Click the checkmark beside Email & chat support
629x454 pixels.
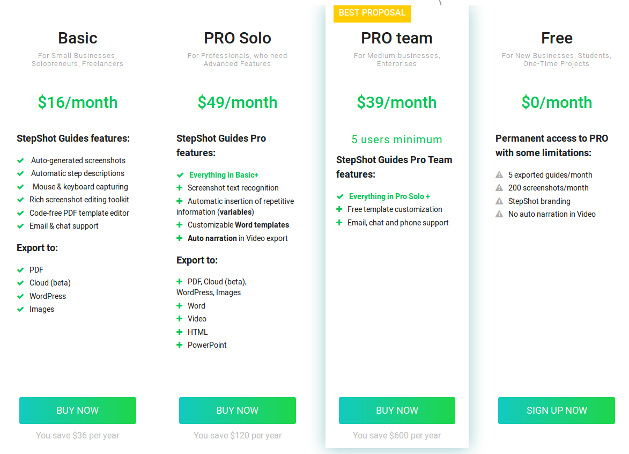pos(21,226)
